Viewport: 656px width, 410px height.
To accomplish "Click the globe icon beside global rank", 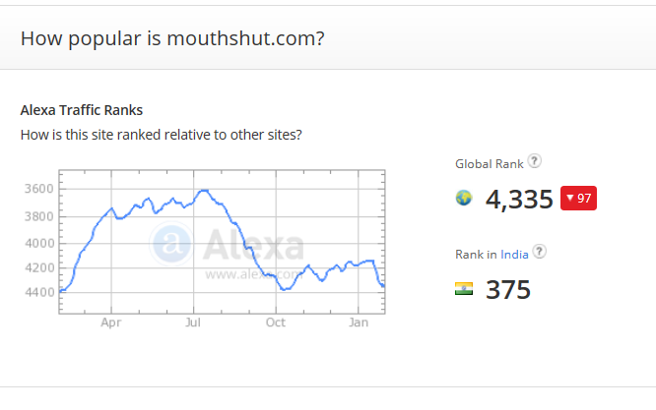I will pyautogui.click(x=464, y=199).
